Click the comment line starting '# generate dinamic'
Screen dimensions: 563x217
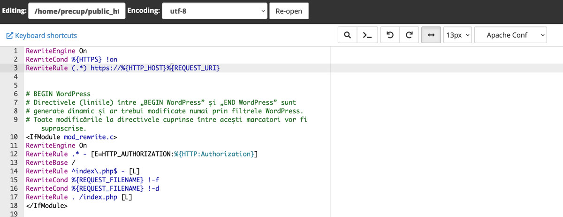[165, 111]
